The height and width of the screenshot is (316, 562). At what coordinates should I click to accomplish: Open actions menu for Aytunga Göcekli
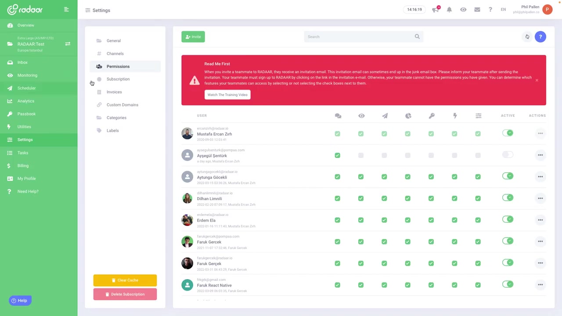[x=540, y=176]
